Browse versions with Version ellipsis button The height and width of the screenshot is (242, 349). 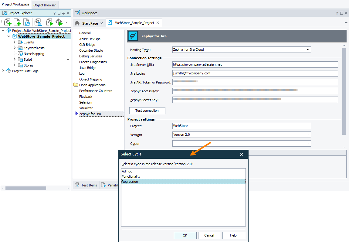coord(308,135)
